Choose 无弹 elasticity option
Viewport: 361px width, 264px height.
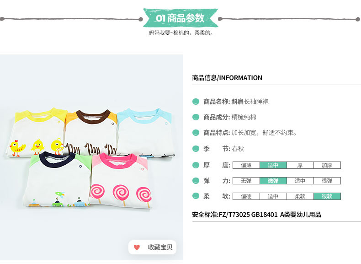pos(246,181)
